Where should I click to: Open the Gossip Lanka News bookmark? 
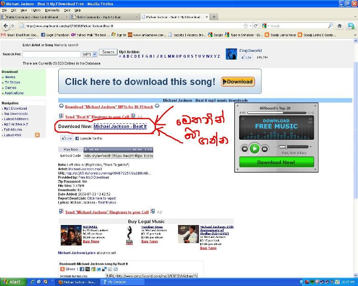coord(280,35)
